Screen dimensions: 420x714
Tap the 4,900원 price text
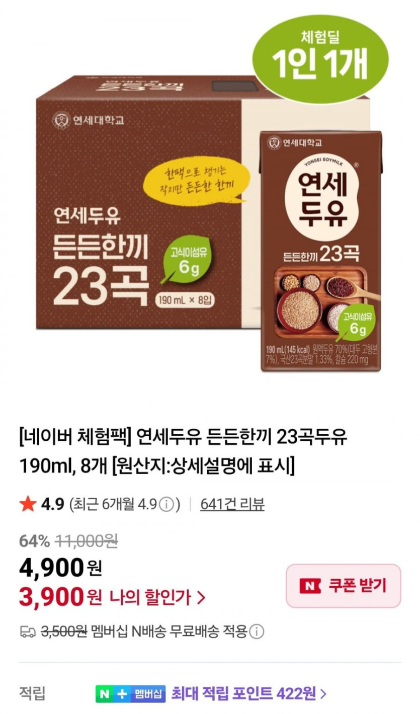click(x=61, y=569)
